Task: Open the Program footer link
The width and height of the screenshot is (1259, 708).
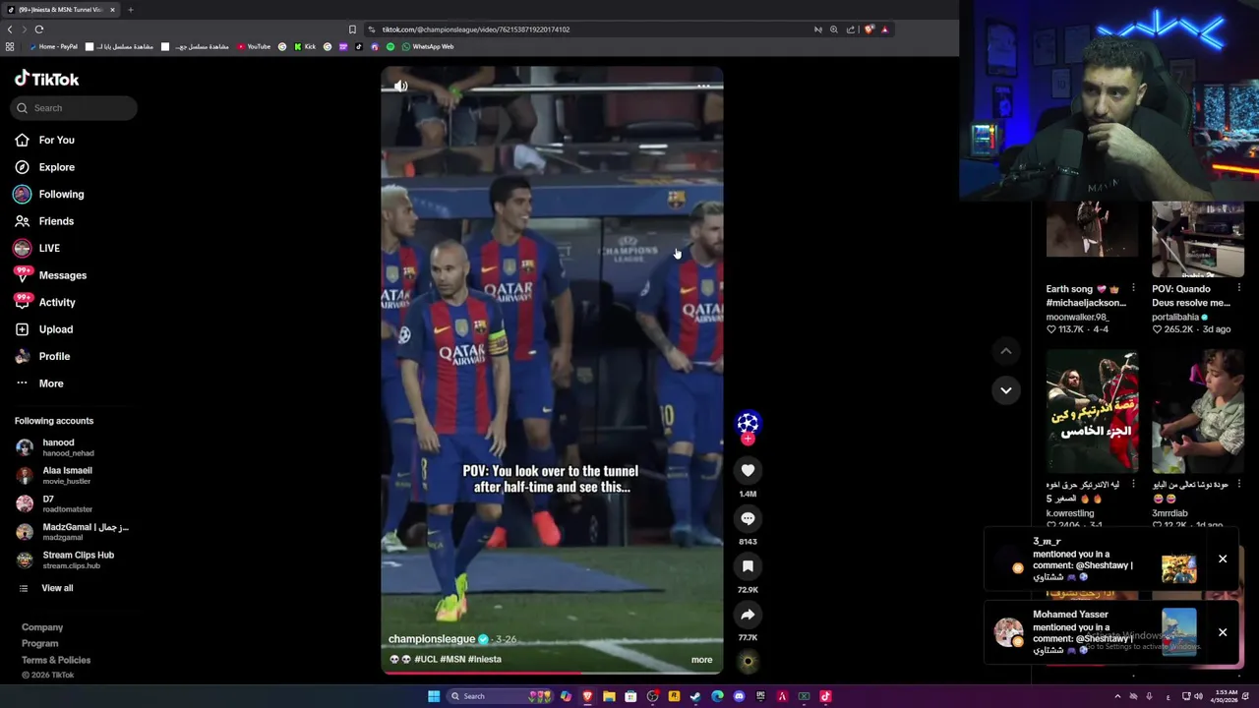Action: [40, 644]
